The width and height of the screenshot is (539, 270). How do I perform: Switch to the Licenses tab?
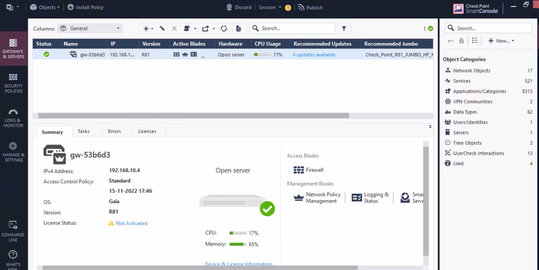click(147, 131)
